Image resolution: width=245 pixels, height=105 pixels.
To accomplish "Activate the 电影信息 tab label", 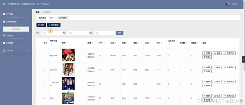I will (62, 18).
